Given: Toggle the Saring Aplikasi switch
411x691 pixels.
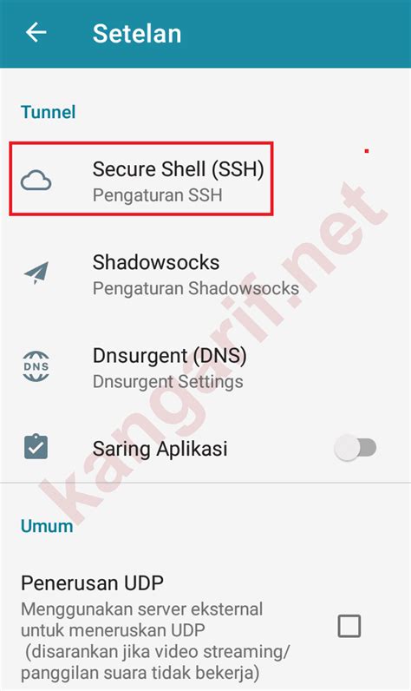Looking at the screenshot, I should click(356, 448).
